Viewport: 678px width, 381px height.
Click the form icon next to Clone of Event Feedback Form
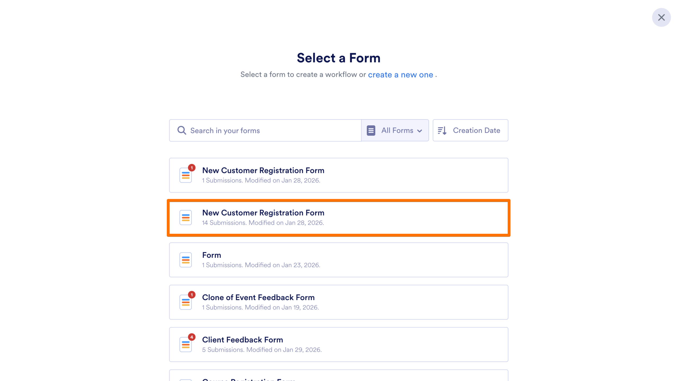point(185,302)
